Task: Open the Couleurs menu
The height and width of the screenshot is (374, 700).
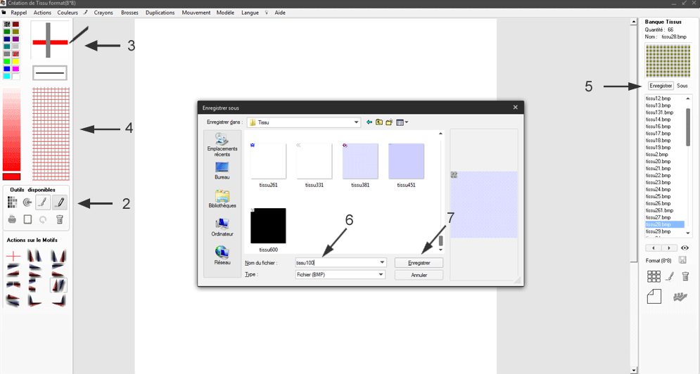Action: tap(68, 13)
